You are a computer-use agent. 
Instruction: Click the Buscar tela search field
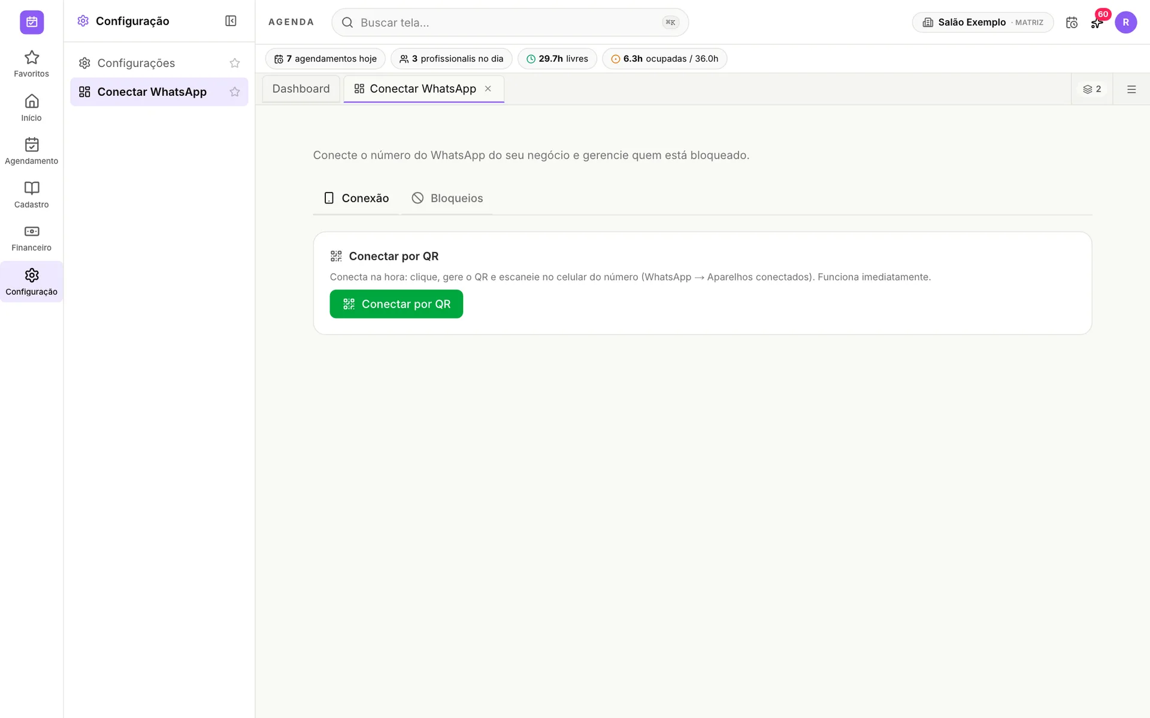(x=510, y=22)
